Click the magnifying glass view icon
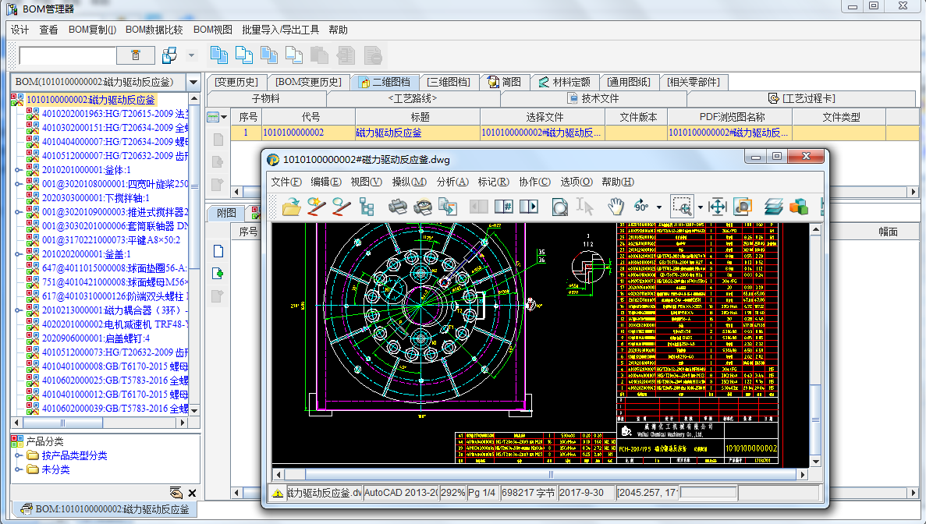The width and height of the screenshot is (926, 524). [743, 207]
